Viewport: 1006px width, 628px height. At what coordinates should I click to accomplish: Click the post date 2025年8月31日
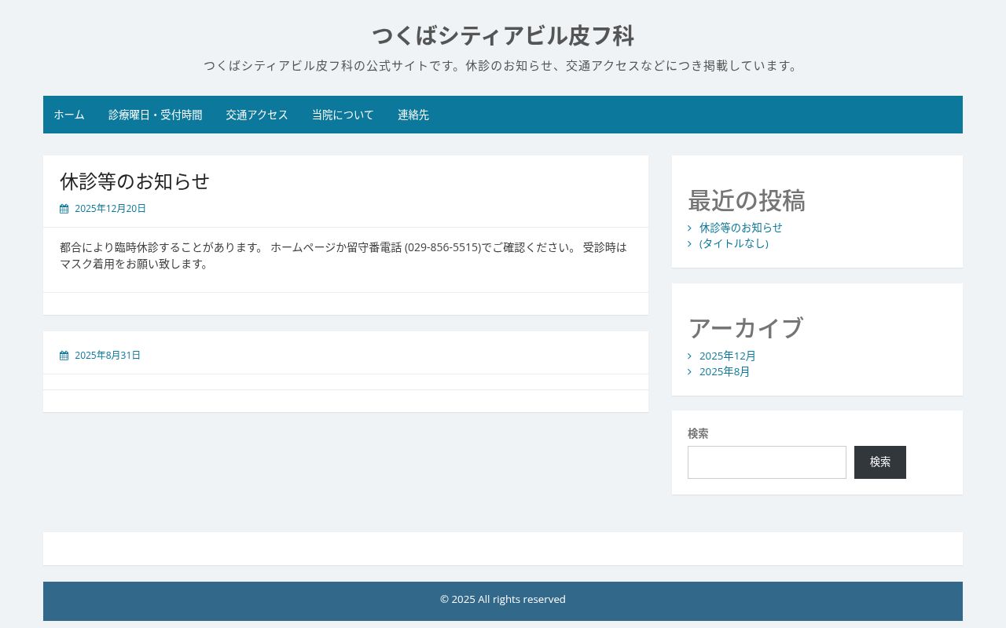108,356
